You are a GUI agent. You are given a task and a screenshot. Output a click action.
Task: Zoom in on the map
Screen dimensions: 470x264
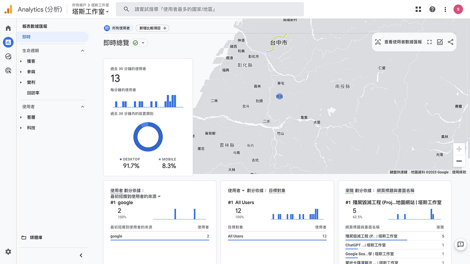(x=459, y=149)
